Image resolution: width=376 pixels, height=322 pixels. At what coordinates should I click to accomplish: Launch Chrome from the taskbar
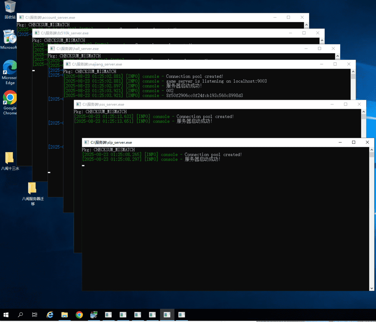pyautogui.click(x=79, y=315)
